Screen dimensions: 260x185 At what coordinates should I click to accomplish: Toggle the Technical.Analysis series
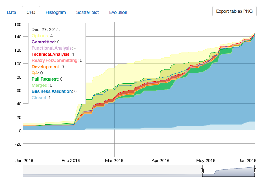pyautogui.click(x=50, y=54)
